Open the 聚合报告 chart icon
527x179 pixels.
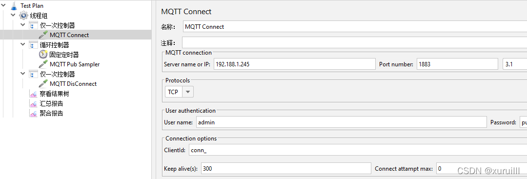point(33,113)
